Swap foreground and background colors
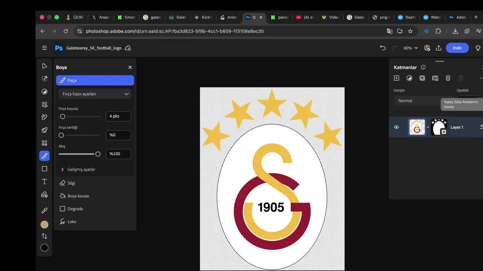The height and width of the screenshot is (271, 483). [x=45, y=236]
